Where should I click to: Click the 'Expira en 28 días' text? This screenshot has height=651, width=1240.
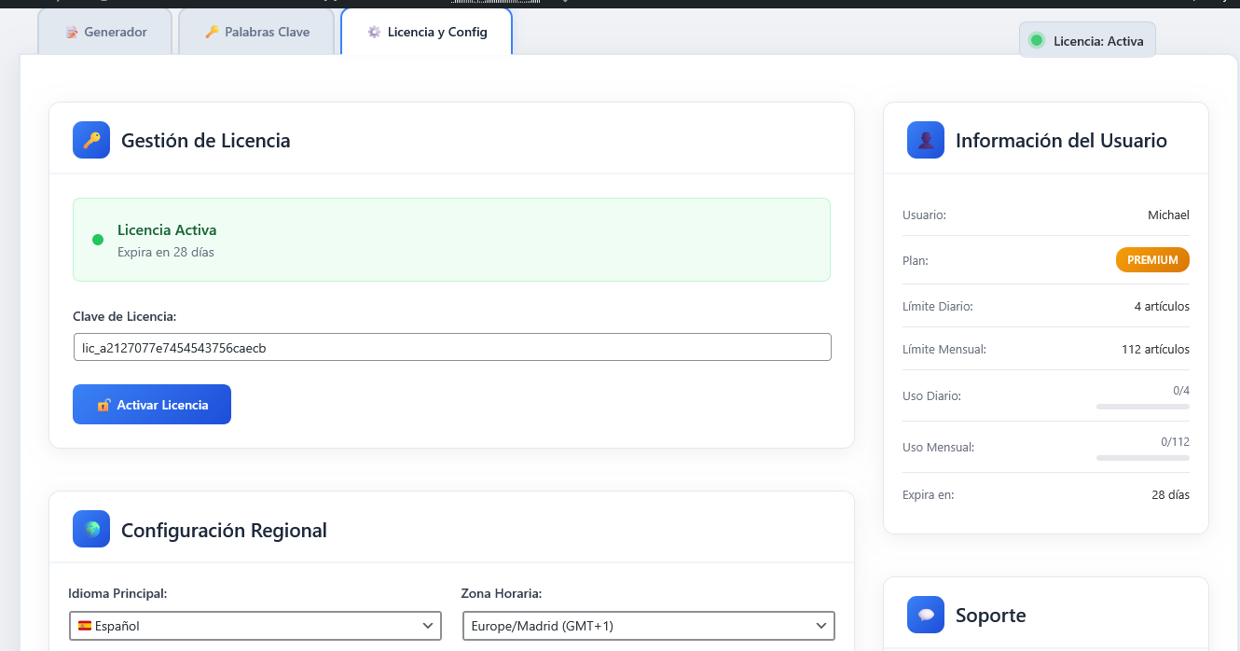tap(166, 252)
